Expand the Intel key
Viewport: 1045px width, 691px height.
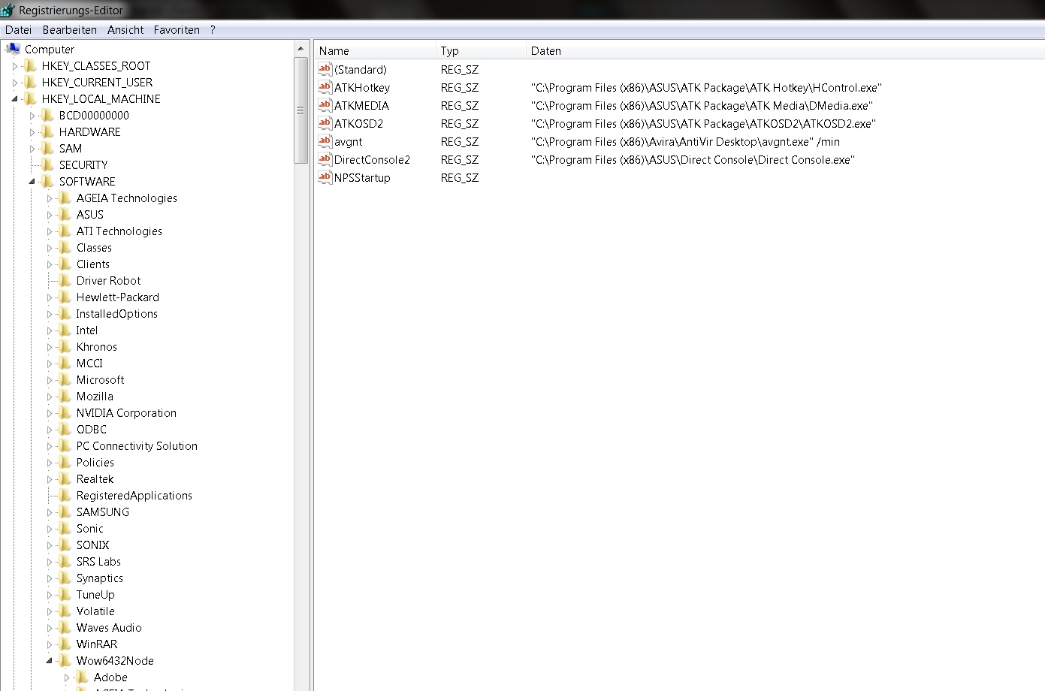click(x=50, y=330)
